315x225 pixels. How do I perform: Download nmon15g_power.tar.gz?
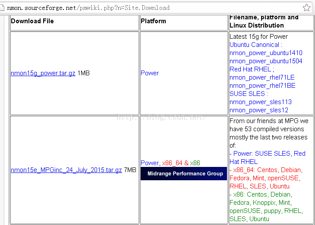(x=43, y=73)
